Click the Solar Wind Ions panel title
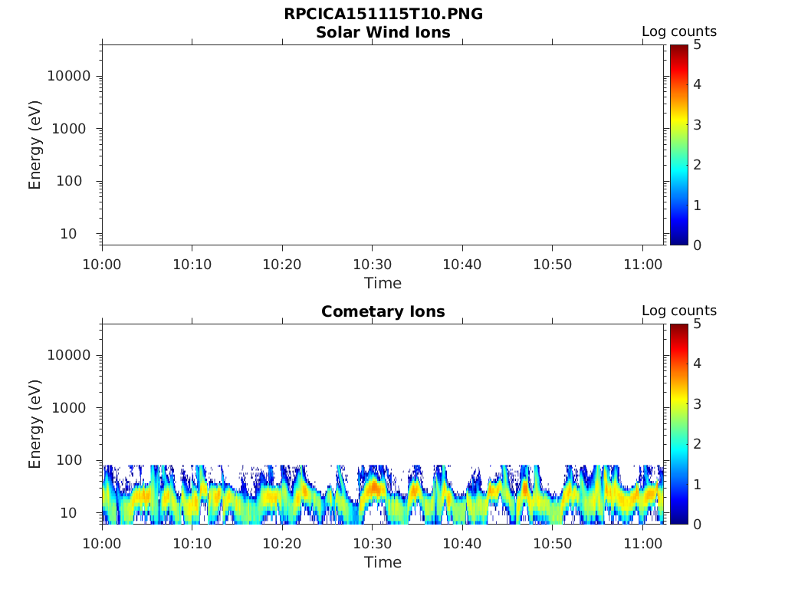Screen dimensions: 785x589 click(x=383, y=32)
